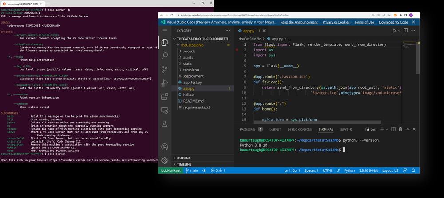Kill the terminal with trash icon
444x198 pixels.
click(400, 129)
